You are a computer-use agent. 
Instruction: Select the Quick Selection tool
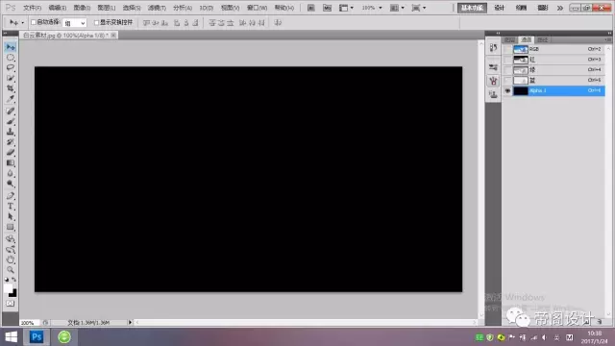tap(11, 78)
